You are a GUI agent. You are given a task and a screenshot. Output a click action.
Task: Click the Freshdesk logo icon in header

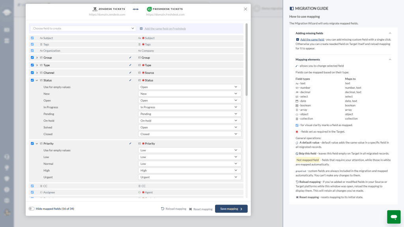pos(149,9)
